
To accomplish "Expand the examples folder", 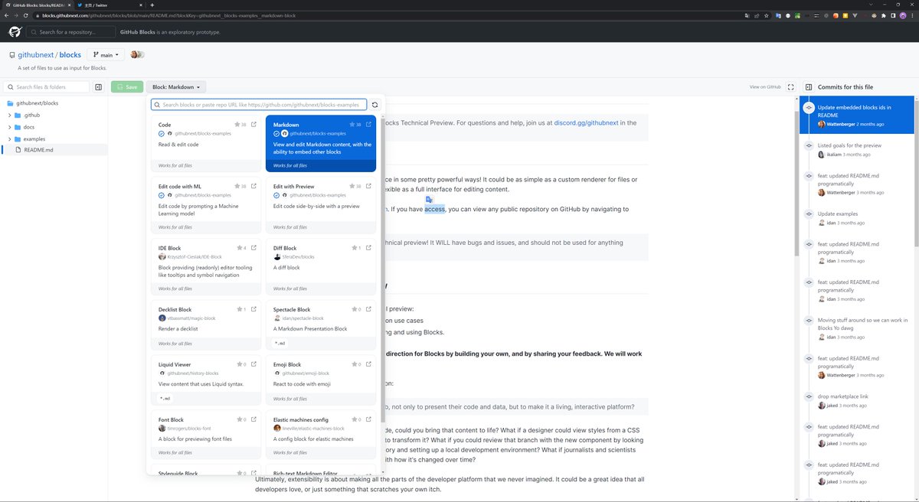I will point(10,139).
